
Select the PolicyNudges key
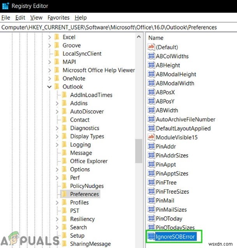(x=87, y=186)
